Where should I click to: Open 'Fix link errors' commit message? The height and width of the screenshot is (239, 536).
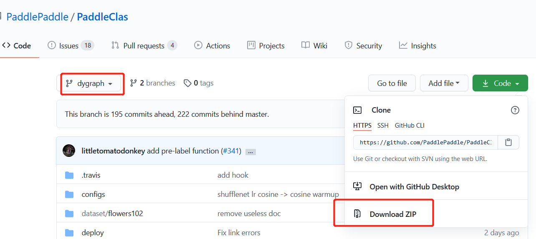239,233
